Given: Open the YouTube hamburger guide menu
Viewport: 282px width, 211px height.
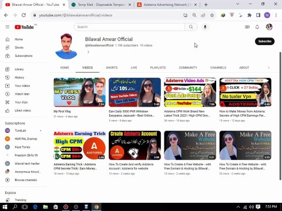Looking at the screenshot, I should tap(8, 27).
